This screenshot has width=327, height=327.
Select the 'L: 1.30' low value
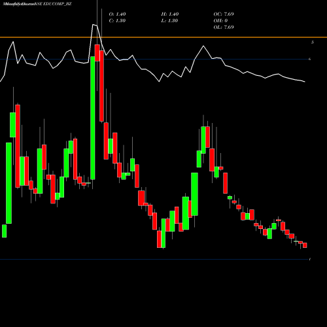coord(169,21)
